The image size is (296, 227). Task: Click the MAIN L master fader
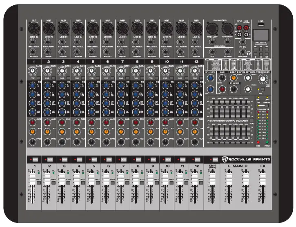click(x=229, y=178)
